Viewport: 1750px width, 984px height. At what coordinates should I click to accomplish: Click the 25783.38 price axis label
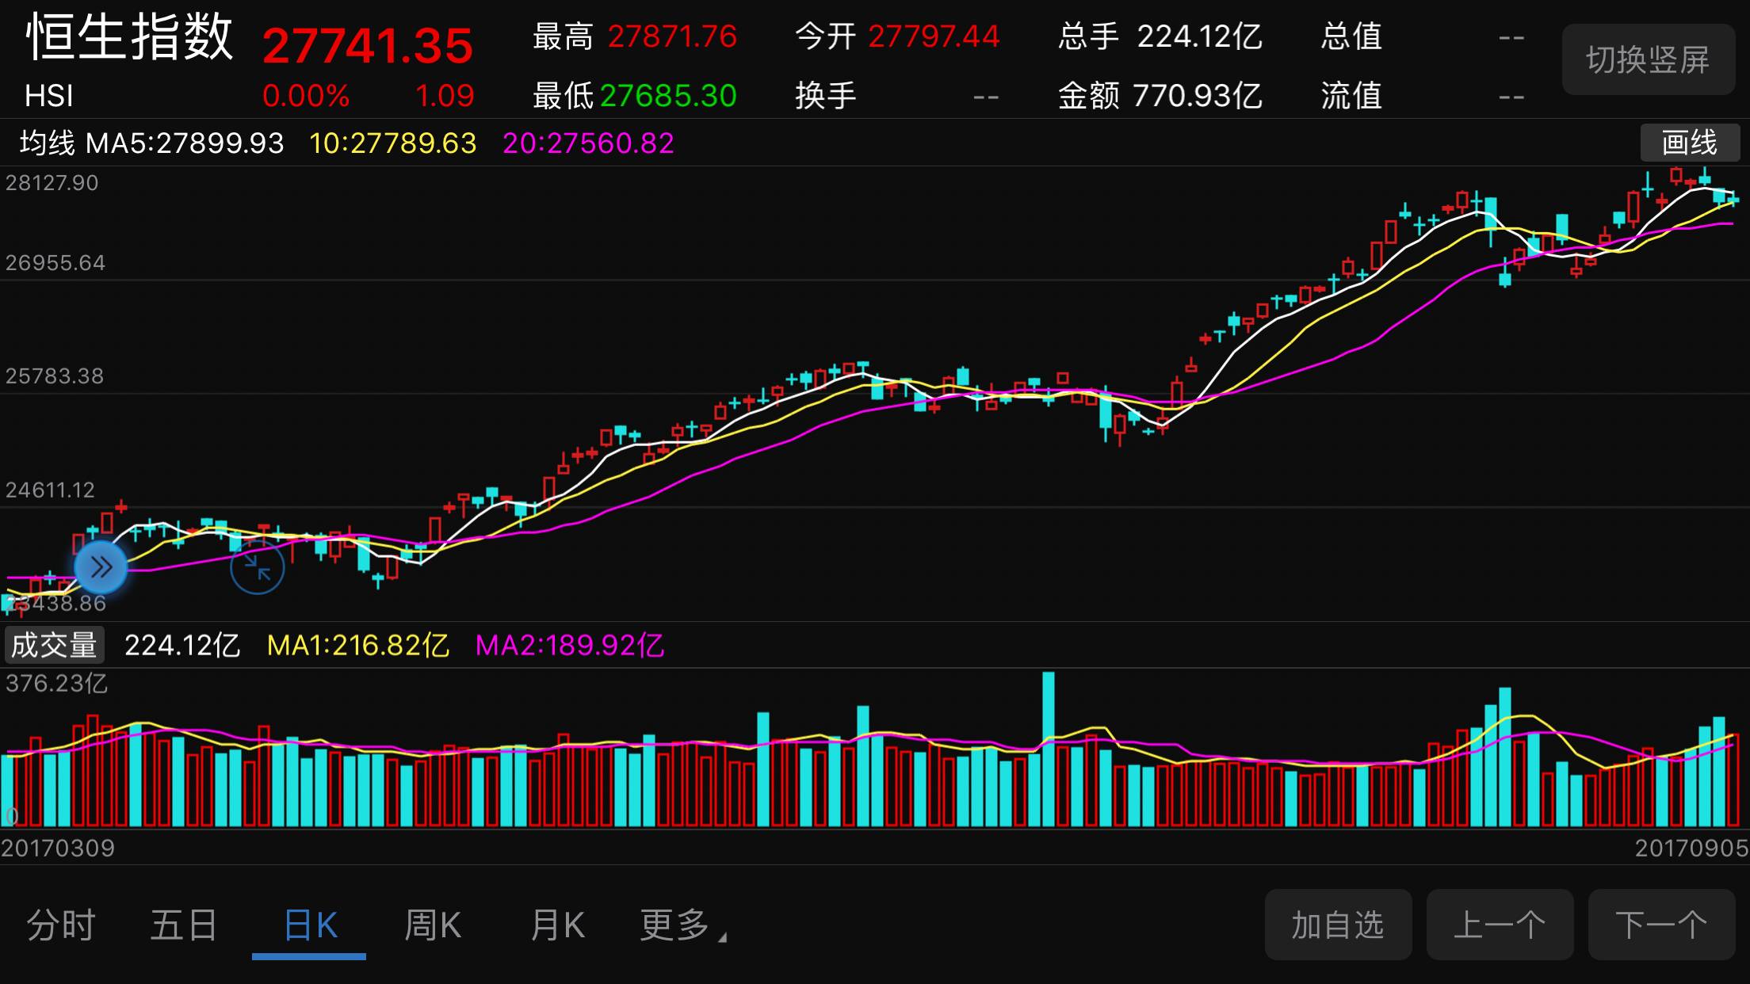coord(55,376)
